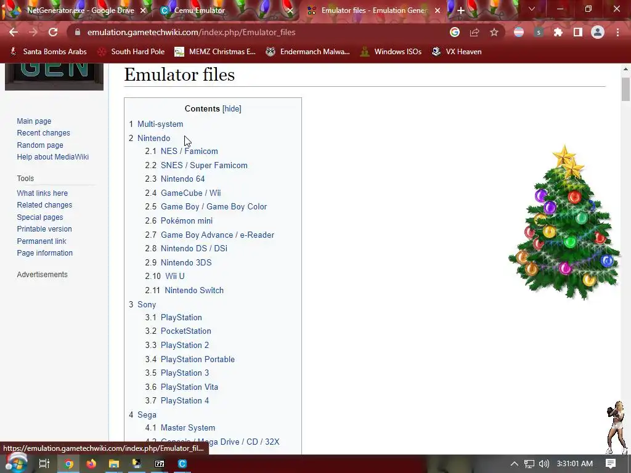Click Permanent link in Tools
Screen dimensions: 631x473
(x=41, y=241)
